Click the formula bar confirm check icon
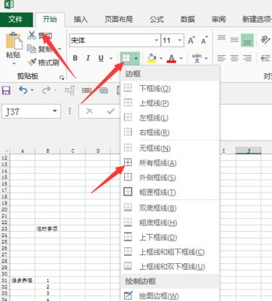Viewport: 272px width, 301px height. pyautogui.click(x=111, y=111)
